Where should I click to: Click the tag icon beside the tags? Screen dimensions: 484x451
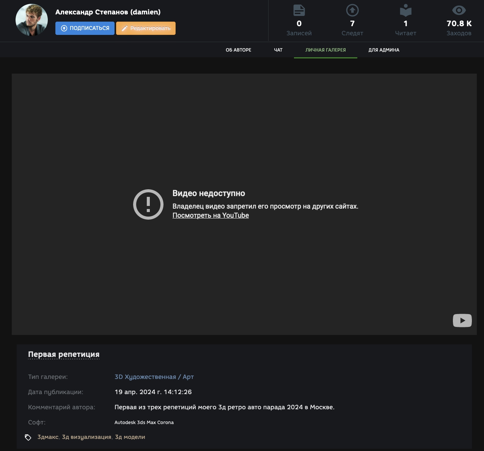point(28,437)
